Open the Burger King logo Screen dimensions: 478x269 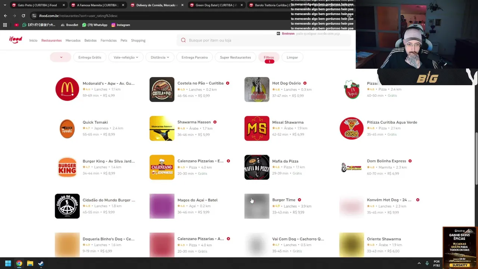coord(67,167)
